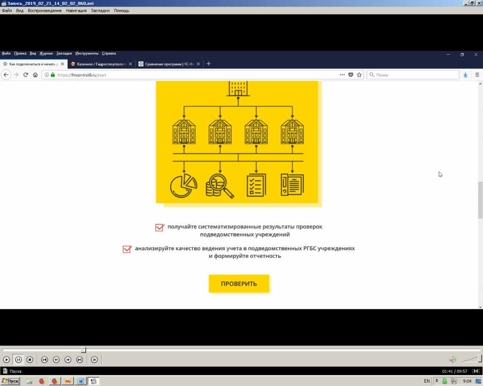The width and height of the screenshot is (483, 386).
Task: Click the volume slider handle
Action: click(x=480, y=359)
